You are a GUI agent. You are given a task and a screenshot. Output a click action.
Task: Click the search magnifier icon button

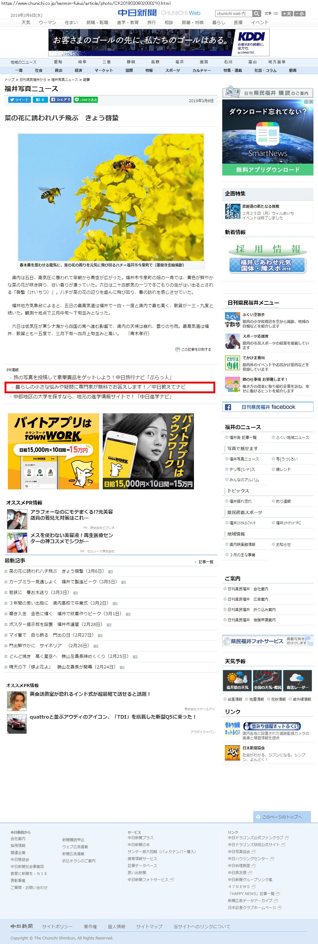pyautogui.click(x=257, y=14)
